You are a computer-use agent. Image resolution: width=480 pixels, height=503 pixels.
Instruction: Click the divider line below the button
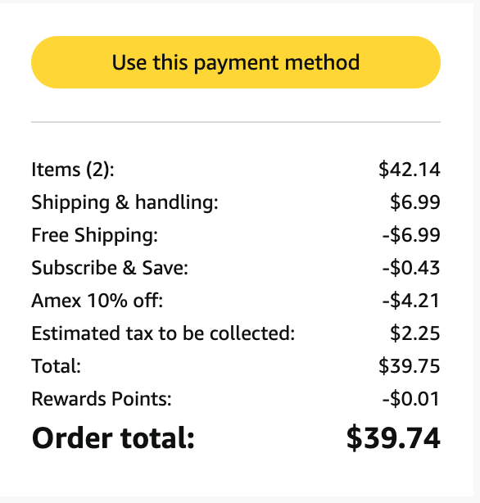pos(236,122)
